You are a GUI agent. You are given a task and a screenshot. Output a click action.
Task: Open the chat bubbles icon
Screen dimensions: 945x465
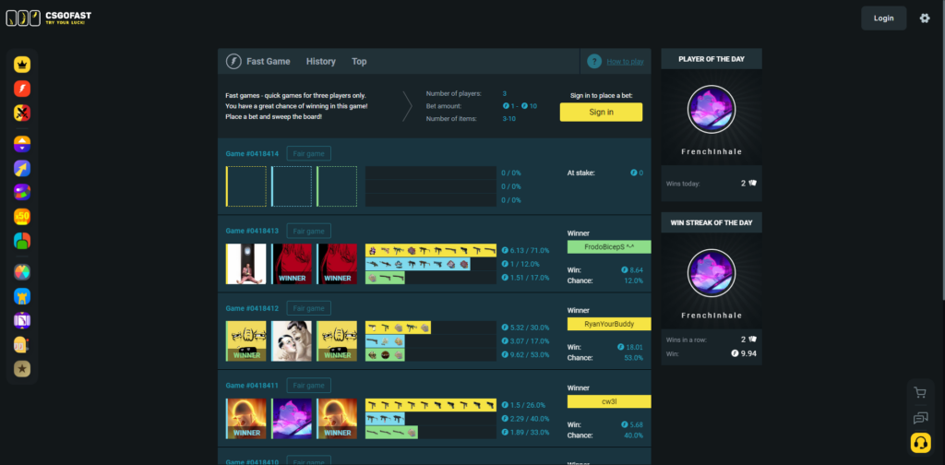pos(920,417)
